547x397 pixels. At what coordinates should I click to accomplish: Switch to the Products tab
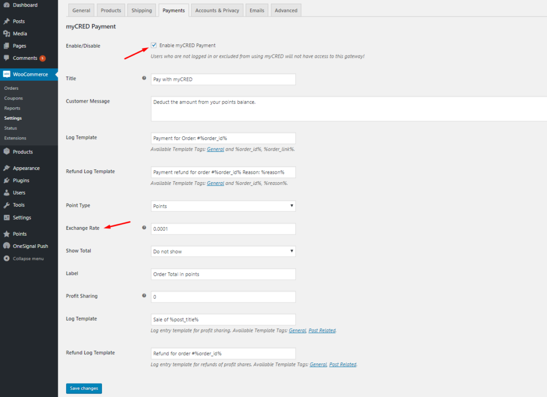[111, 11]
